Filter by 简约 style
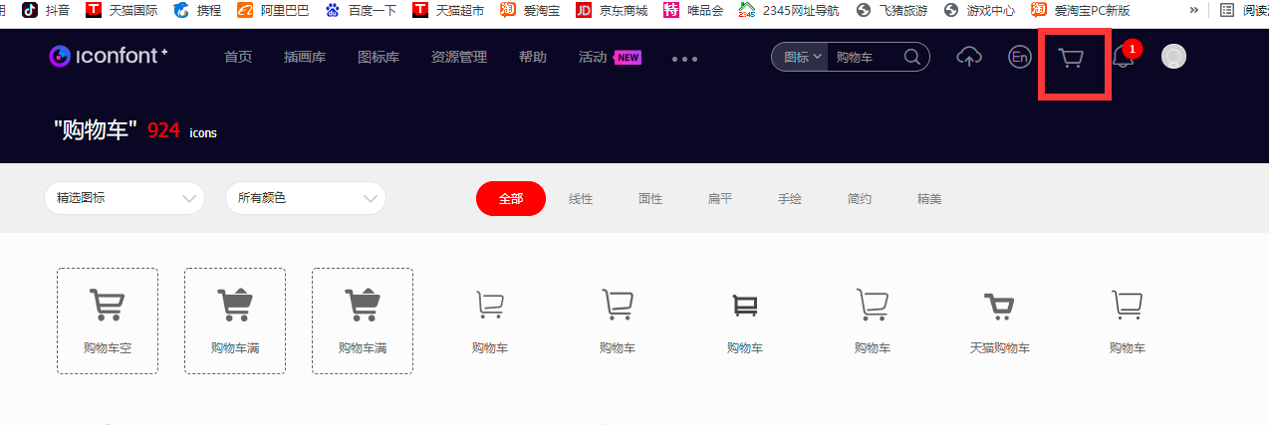This screenshot has width=1269, height=425. pos(860,199)
